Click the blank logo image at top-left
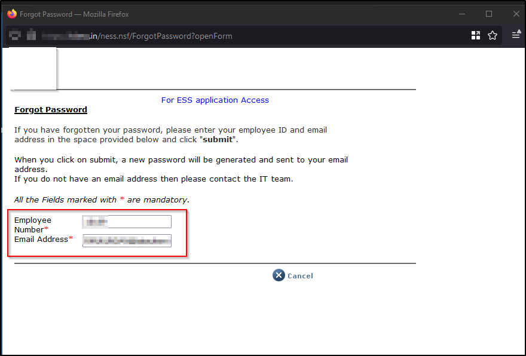The height and width of the screenshot is (356, 526). [x=33, y=68]
